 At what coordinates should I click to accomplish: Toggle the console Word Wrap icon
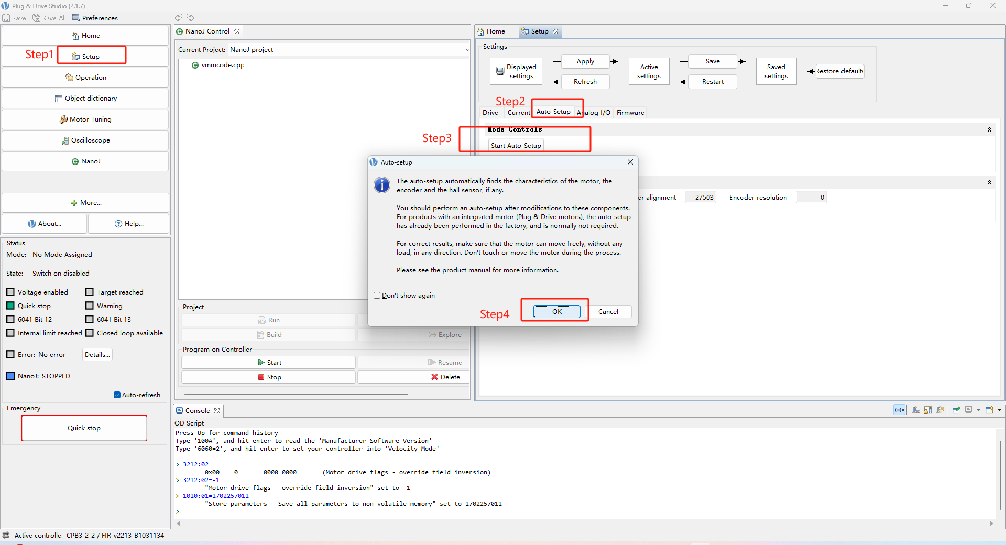[939, 410]
